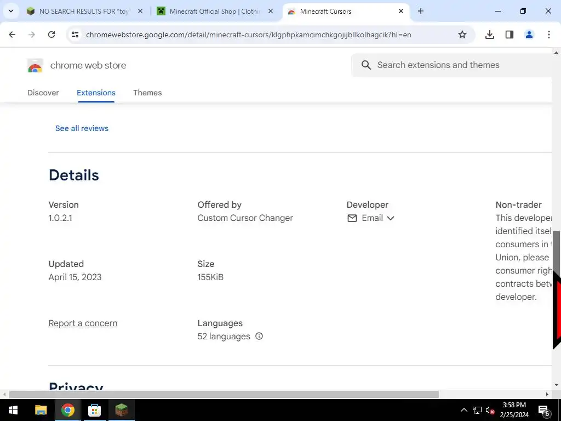
Task: Click the Details heading
Action: (74, 175)
